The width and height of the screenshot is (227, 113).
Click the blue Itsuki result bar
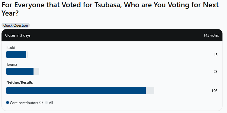tap(16, 55)
